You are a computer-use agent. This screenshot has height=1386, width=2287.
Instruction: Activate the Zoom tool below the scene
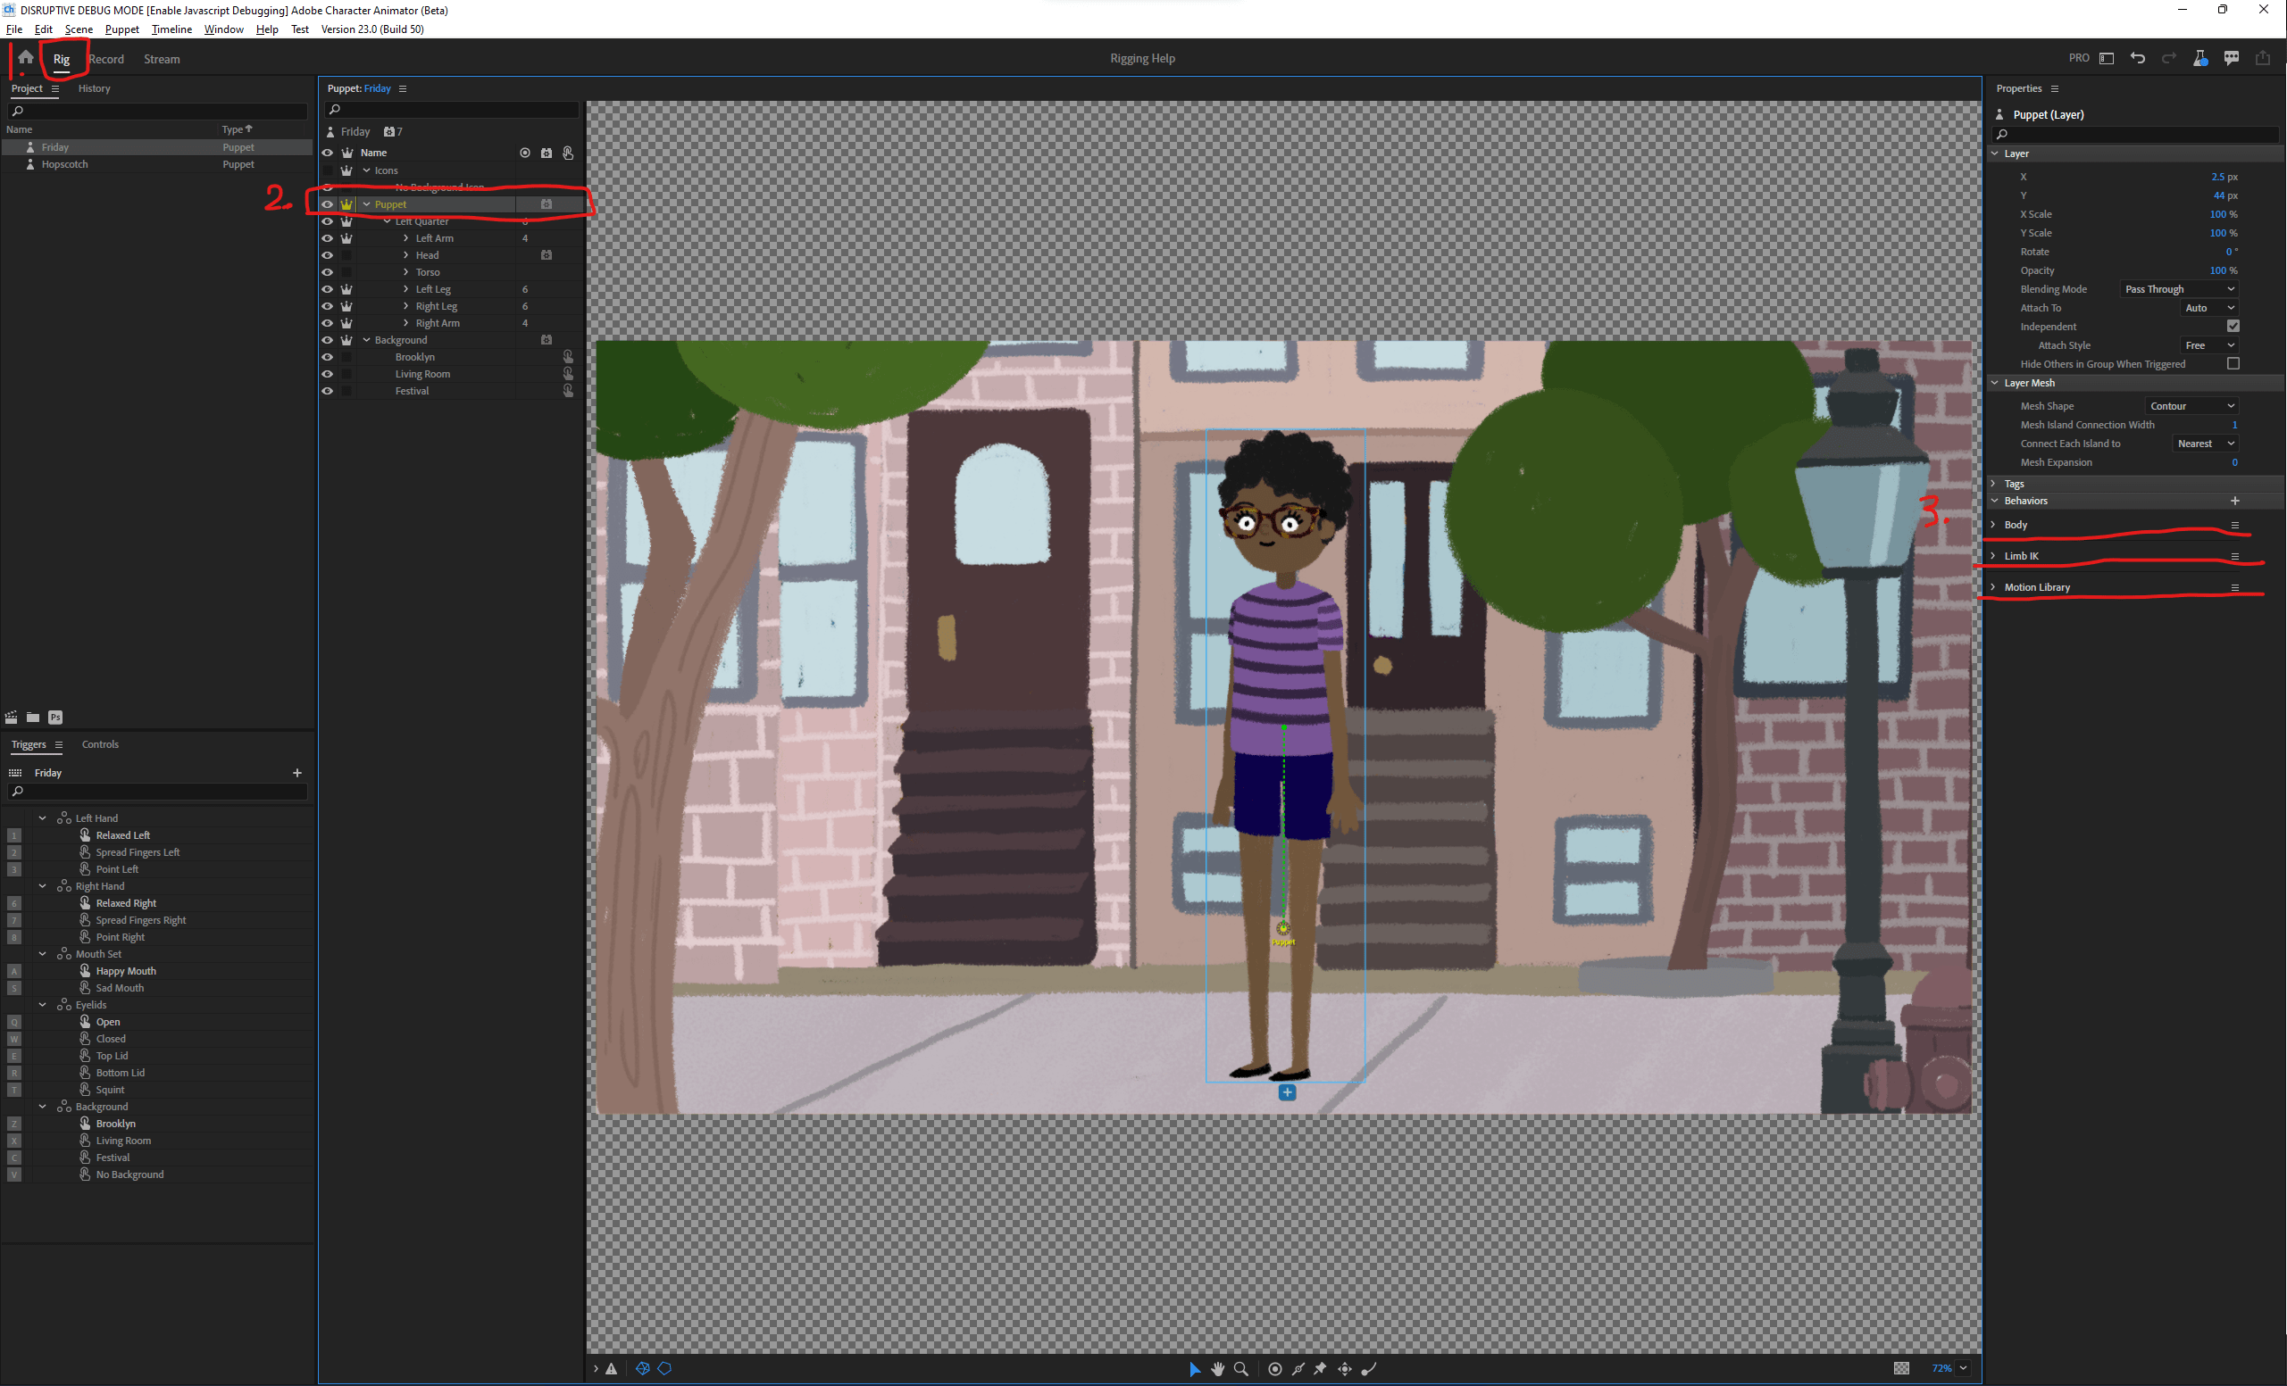click(1240, 1369)
